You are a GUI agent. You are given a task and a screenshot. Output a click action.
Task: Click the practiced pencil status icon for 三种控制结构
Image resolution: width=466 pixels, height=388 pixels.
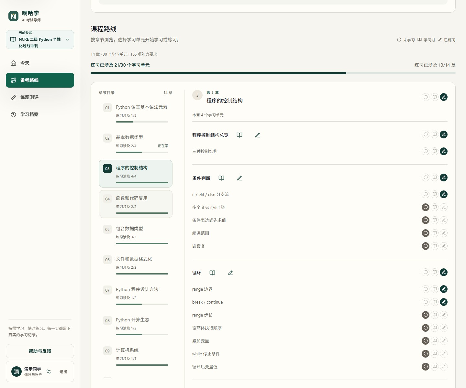coord(444,151)
